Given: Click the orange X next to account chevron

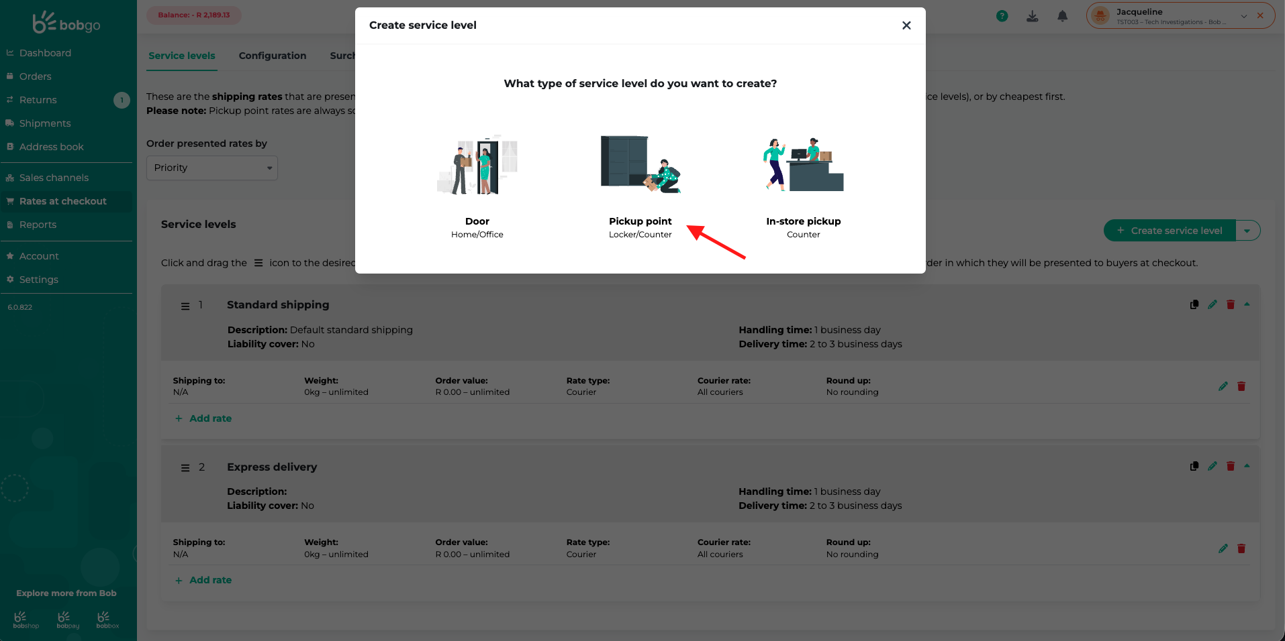Looking at the screenshot, I should 1260,15.
